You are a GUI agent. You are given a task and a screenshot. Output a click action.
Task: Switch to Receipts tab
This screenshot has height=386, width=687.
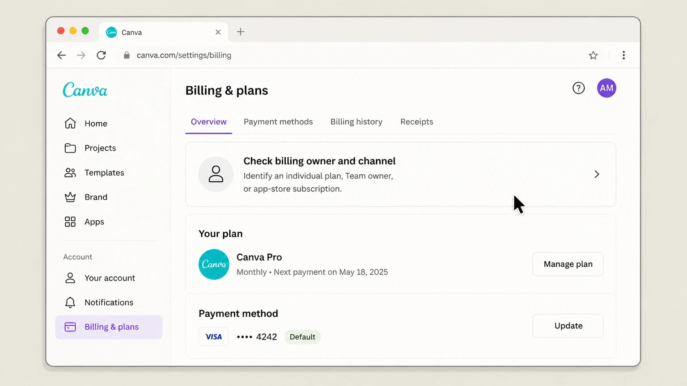[417, 122]
